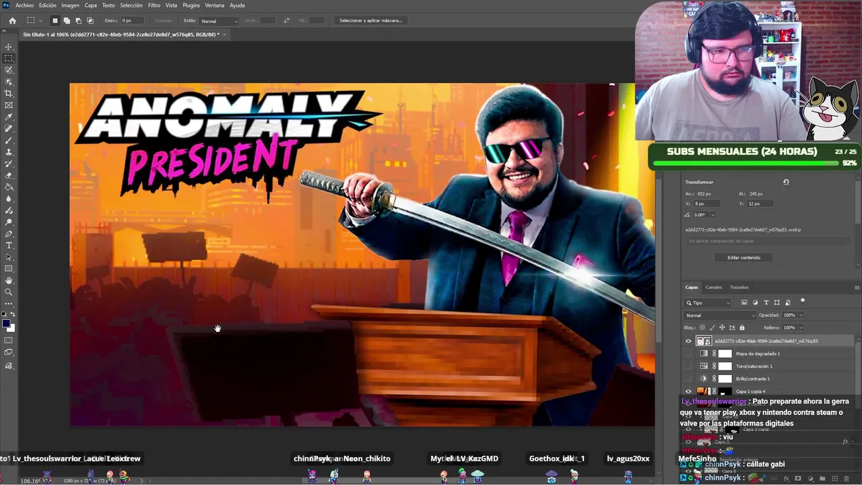Show the Brillo/contraste 1 layer
Screen dimensions: 862x485
(x=688, y=379)
